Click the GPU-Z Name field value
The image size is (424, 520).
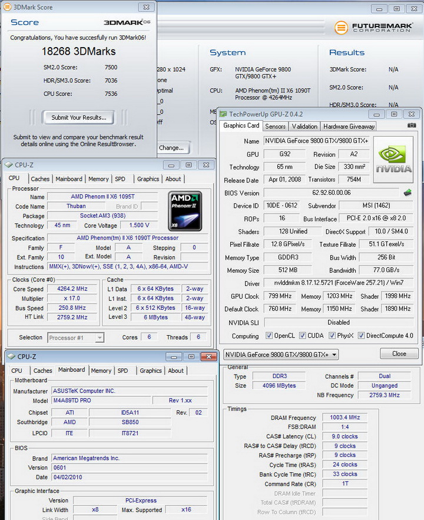317,141
